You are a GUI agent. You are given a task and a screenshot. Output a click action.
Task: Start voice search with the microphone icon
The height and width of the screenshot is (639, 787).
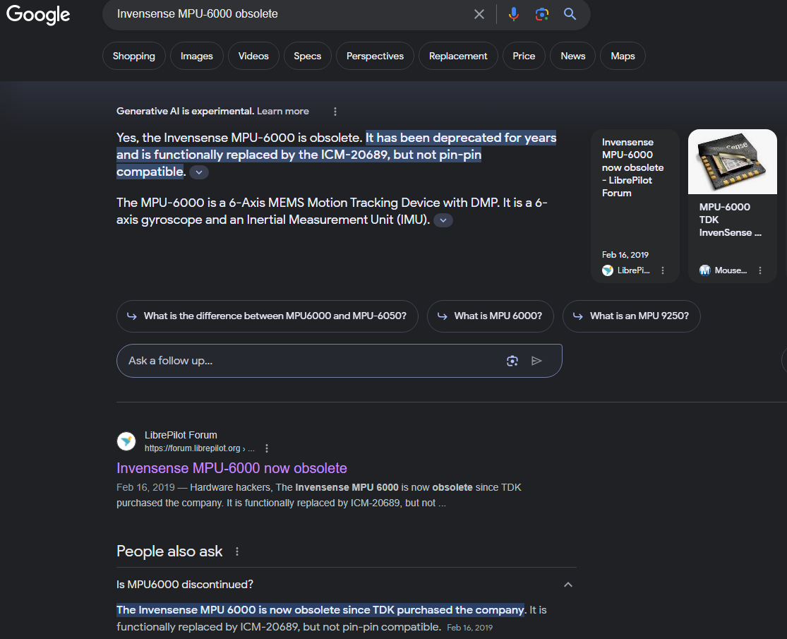point(514,14)
